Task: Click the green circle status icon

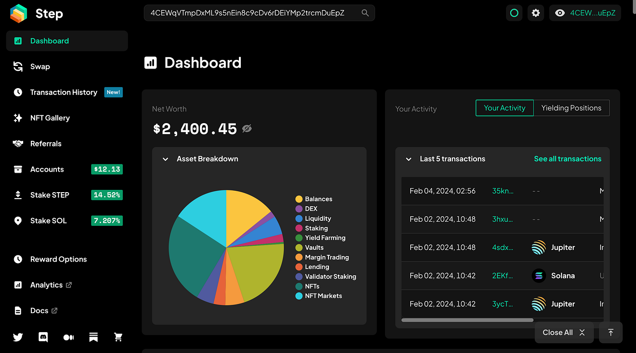Action: pos(514,13)
